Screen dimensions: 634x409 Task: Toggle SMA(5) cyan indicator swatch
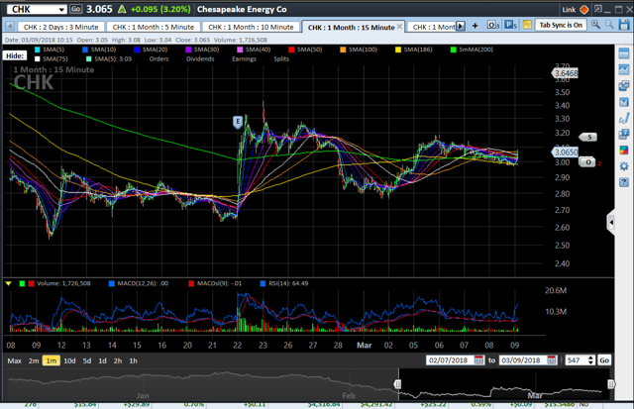coord(38,50)
